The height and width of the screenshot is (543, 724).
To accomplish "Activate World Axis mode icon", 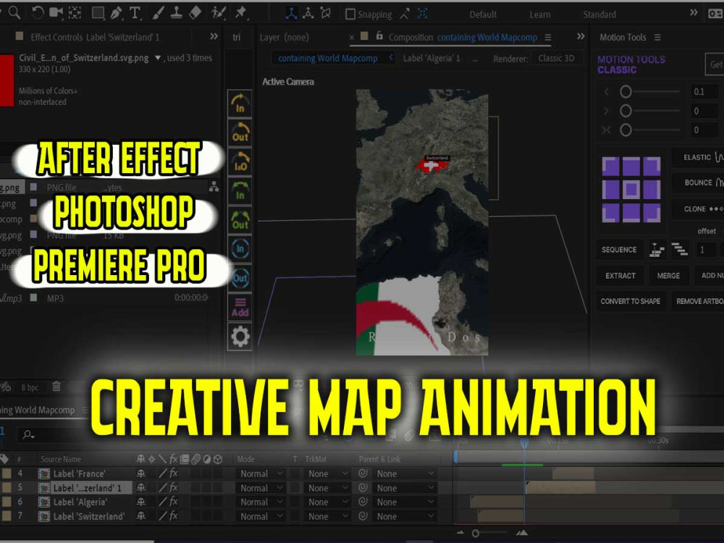I will click(308, 14).
